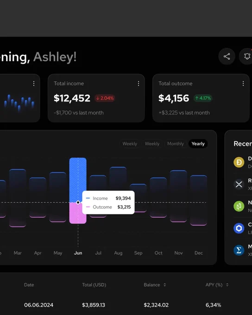This screenshot has width=252, height=315.
Task: Click the 'Total income' card title
Action: point(69,83)
